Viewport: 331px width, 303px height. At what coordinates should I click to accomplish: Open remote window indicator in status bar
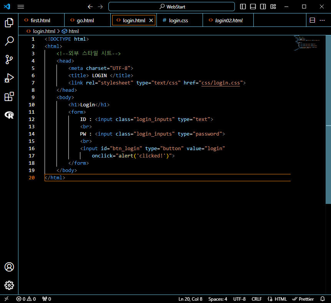[x=7, y=299]
